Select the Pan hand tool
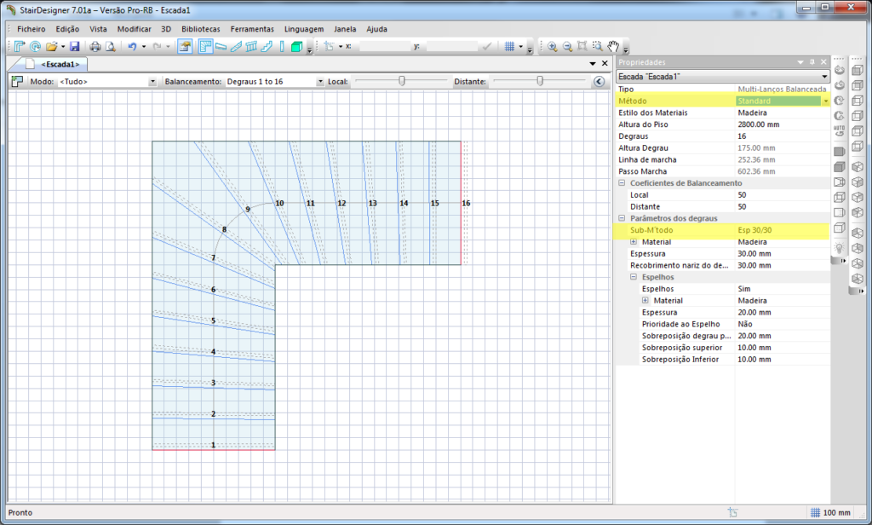Image resolution: width=872 pixels, height=525 pixels. coord(612,46)
